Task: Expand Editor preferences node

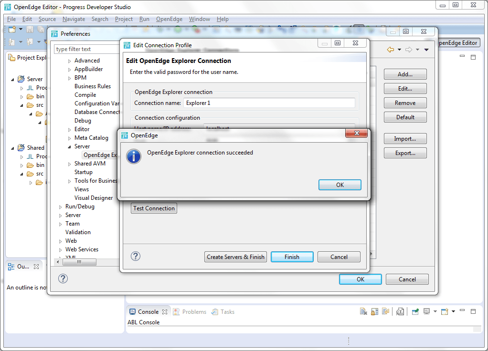Action: tap(69, 130)
